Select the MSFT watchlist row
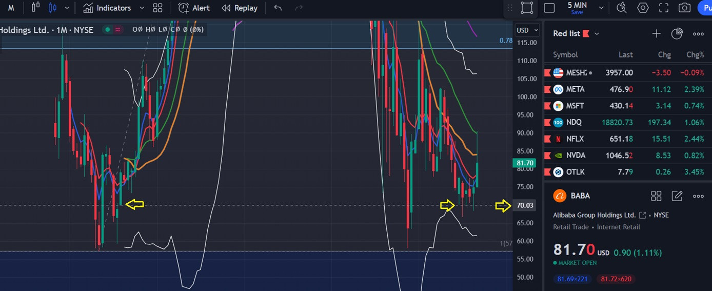The image size is (712, 291). (x=628, y=106)
